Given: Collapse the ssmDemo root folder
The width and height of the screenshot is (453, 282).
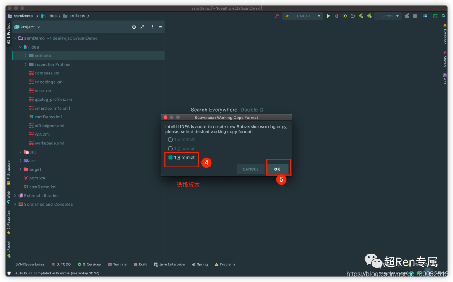Looking at the screenshot, I should [x=15, y=38].
